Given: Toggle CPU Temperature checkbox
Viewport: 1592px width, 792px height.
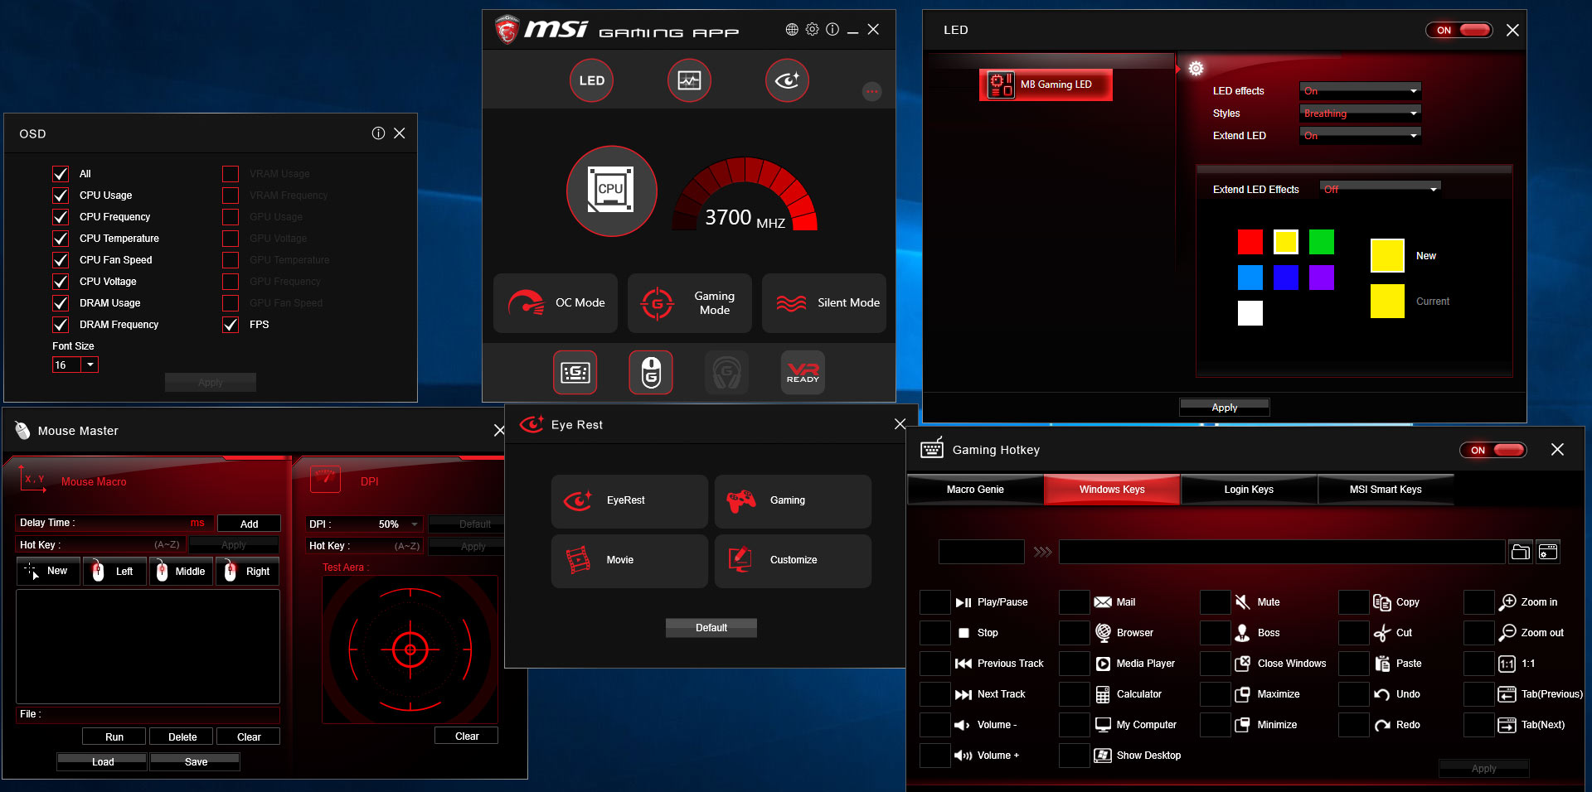Looking at the screenshot, I should (61, 239).
